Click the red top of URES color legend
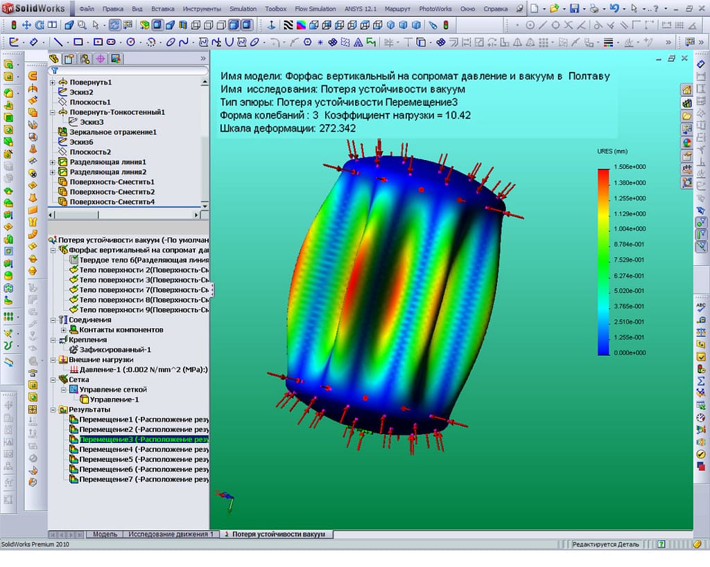Viewport: 710px width, 567px height. pyautogui.click(x=603, y=171)
